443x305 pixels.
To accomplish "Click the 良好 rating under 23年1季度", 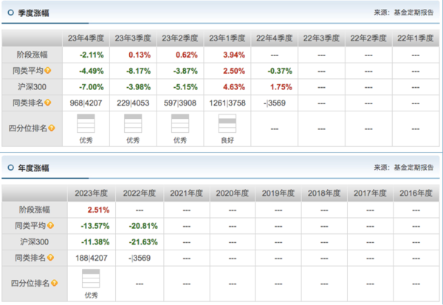I will [227, 140].
